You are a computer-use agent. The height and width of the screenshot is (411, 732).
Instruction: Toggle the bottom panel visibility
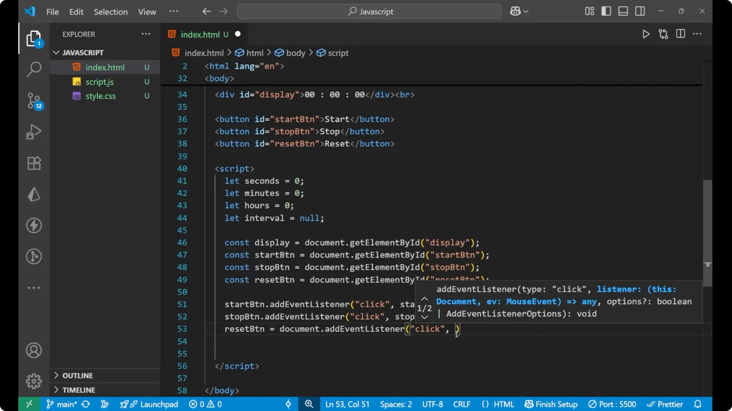(x=623, y=11)
